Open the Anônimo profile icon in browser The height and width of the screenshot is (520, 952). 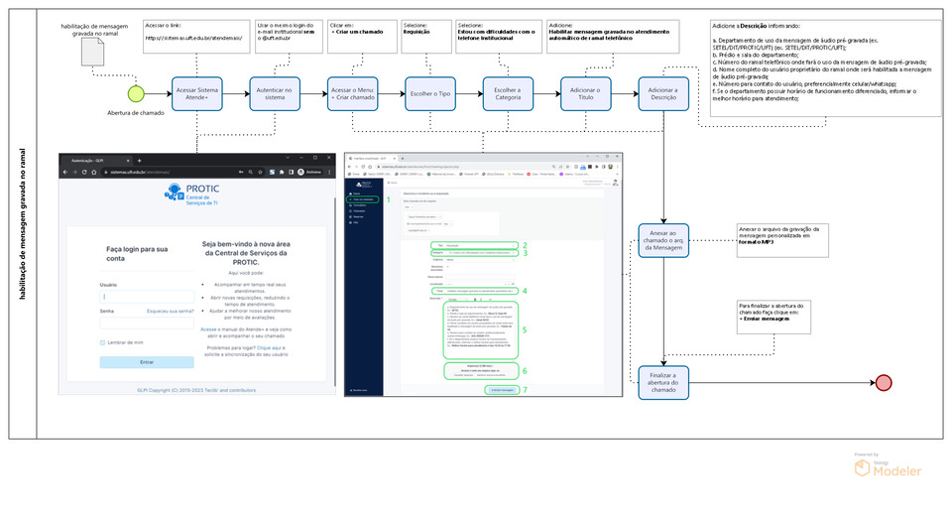point(301,172)
